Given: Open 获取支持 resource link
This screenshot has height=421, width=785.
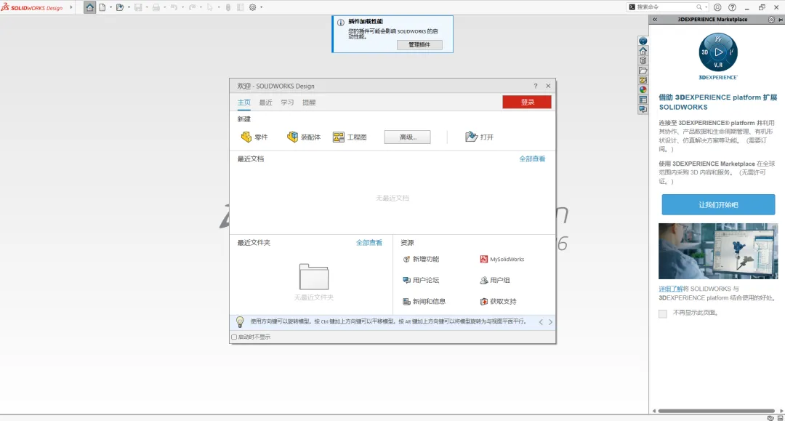Looking at the screenshot, I should click(498, 301).
